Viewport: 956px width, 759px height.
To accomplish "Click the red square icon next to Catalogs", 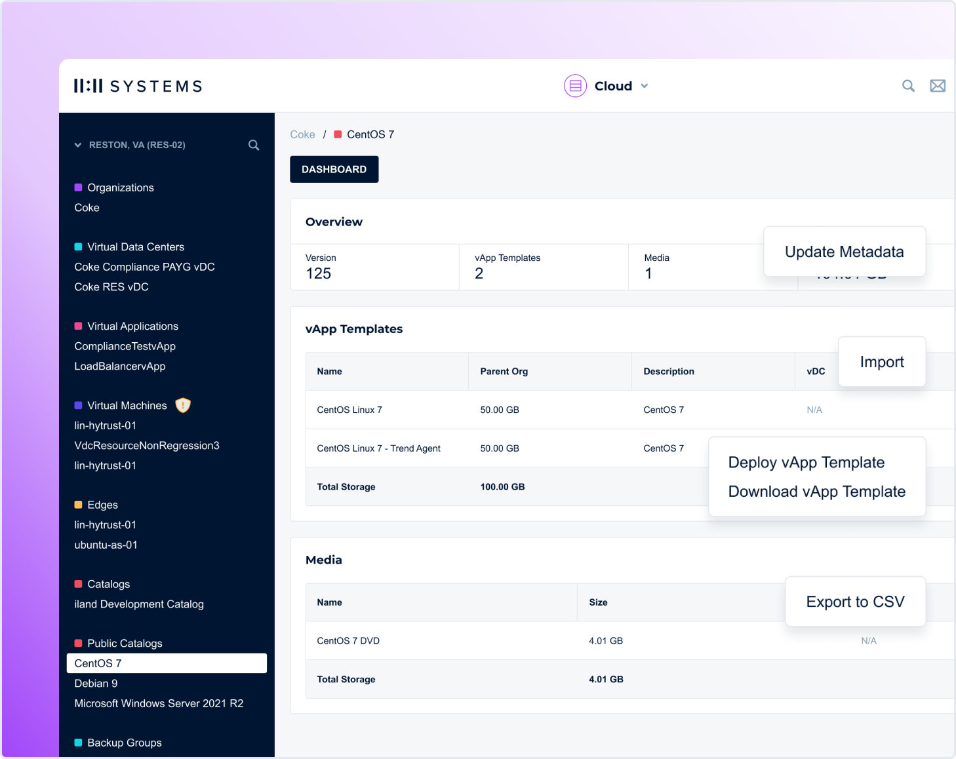I will click(79, 584).
